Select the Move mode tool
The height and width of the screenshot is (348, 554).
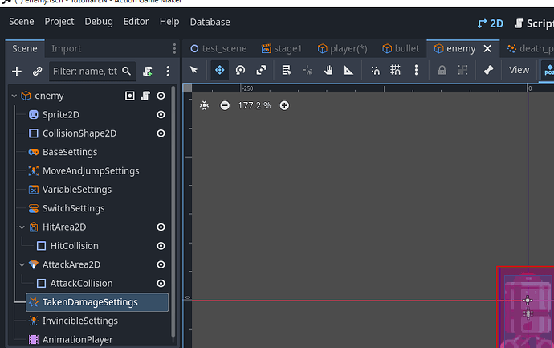(x=219, y=70)
